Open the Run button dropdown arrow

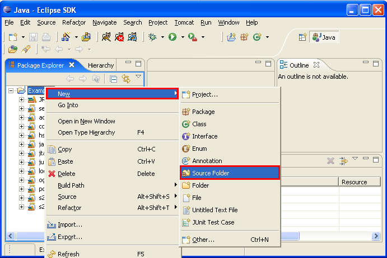point(183,37)
